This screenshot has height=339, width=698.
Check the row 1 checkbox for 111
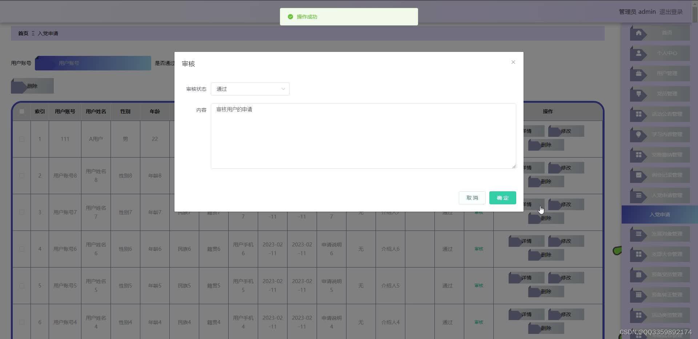[22, 139]
